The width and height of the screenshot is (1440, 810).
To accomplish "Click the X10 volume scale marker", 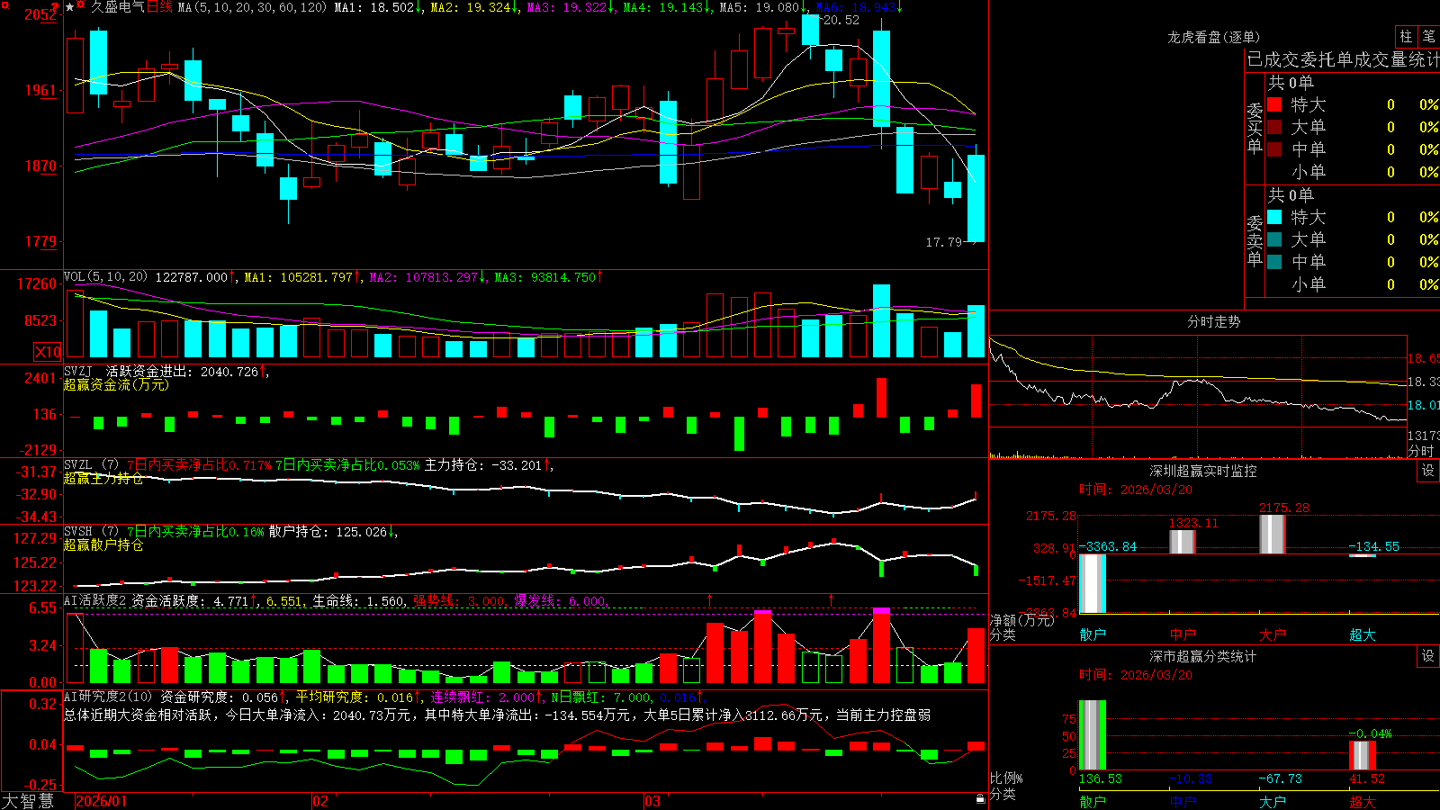I will (48, 352).
